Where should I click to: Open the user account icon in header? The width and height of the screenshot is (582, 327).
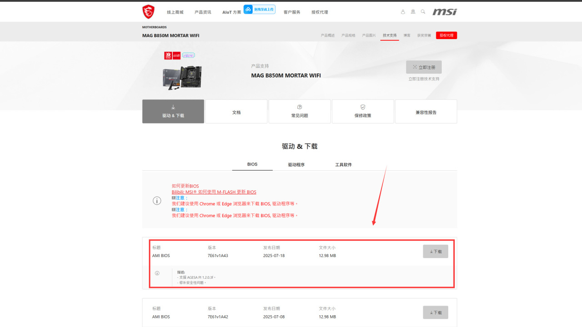403,12
